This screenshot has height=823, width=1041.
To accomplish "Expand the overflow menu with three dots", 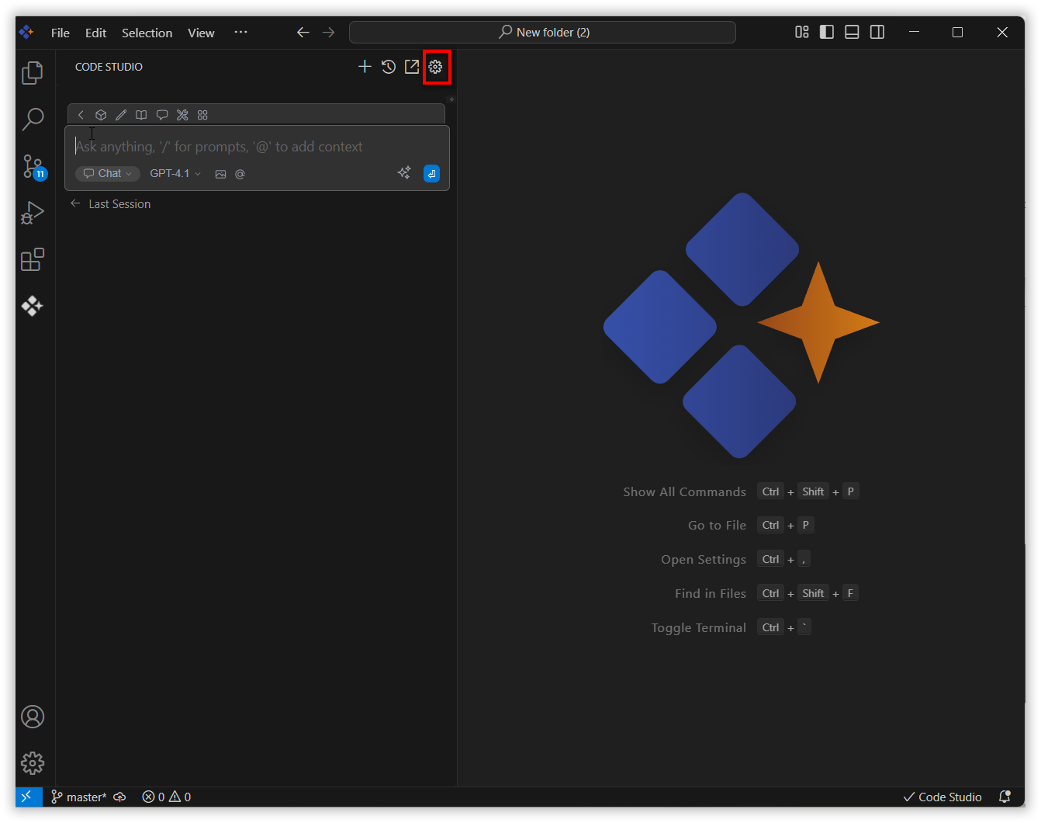I will click(x=240, y=32).
